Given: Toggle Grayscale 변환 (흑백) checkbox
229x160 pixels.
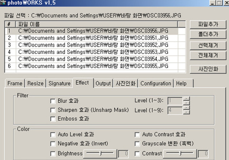Looking at the screenshot, I should [x=137, y=144].
